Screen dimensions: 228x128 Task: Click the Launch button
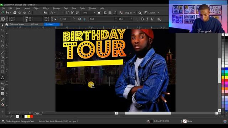pyautogui.click(x=150, y=13)
